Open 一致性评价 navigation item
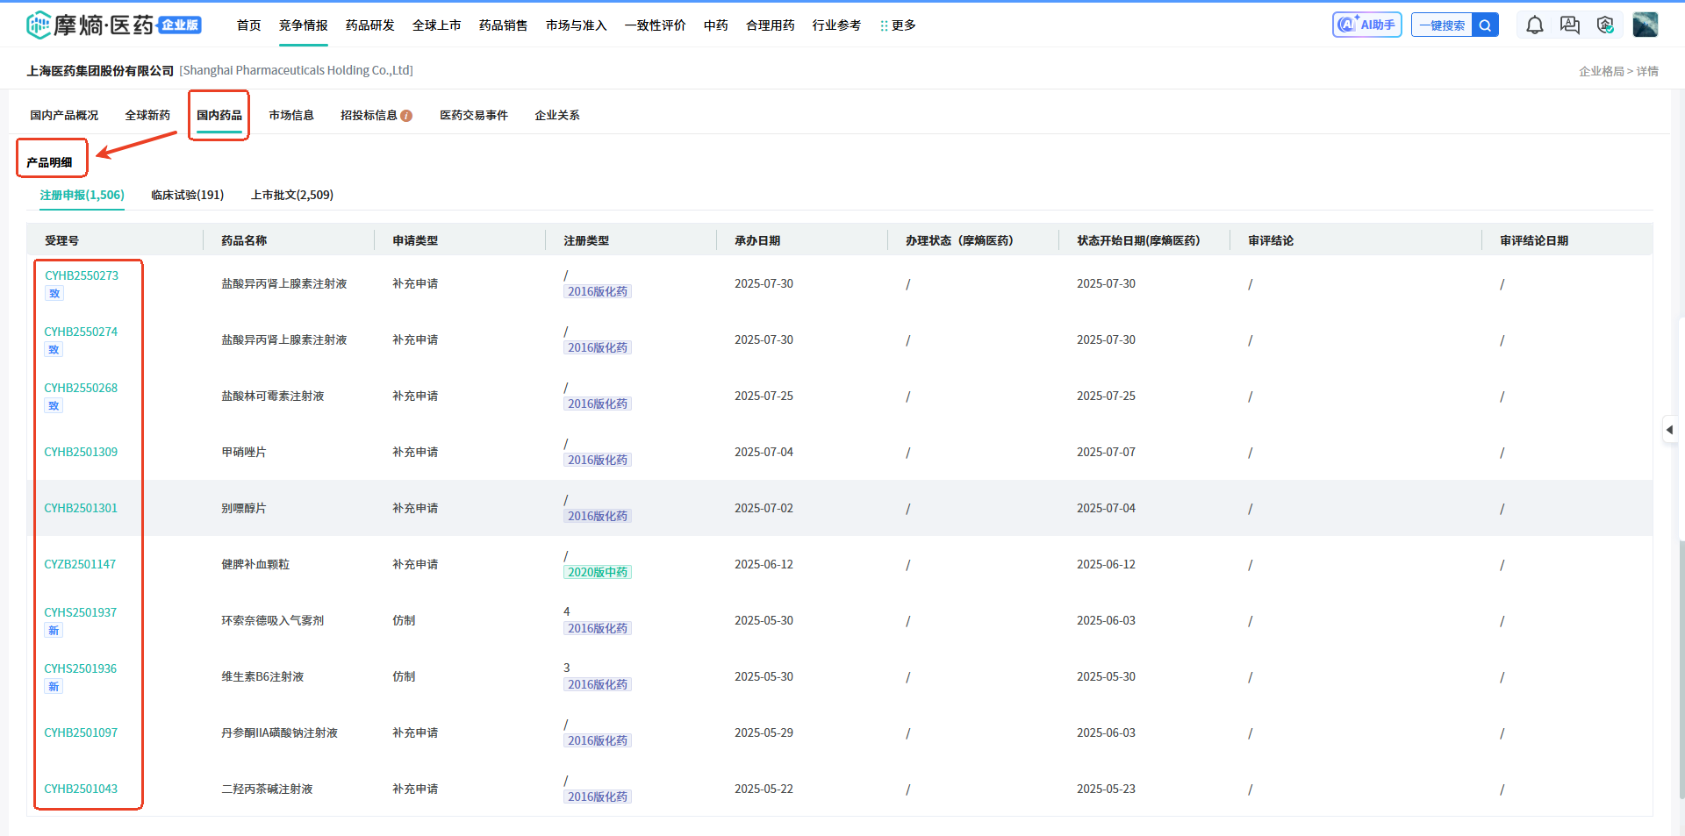 pos(656,25)
